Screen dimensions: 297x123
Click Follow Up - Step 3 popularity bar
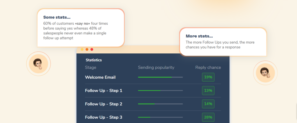tap(160, 117)
